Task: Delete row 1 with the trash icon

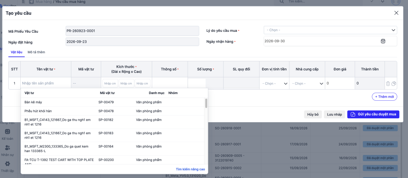Action: pos(388,84)
